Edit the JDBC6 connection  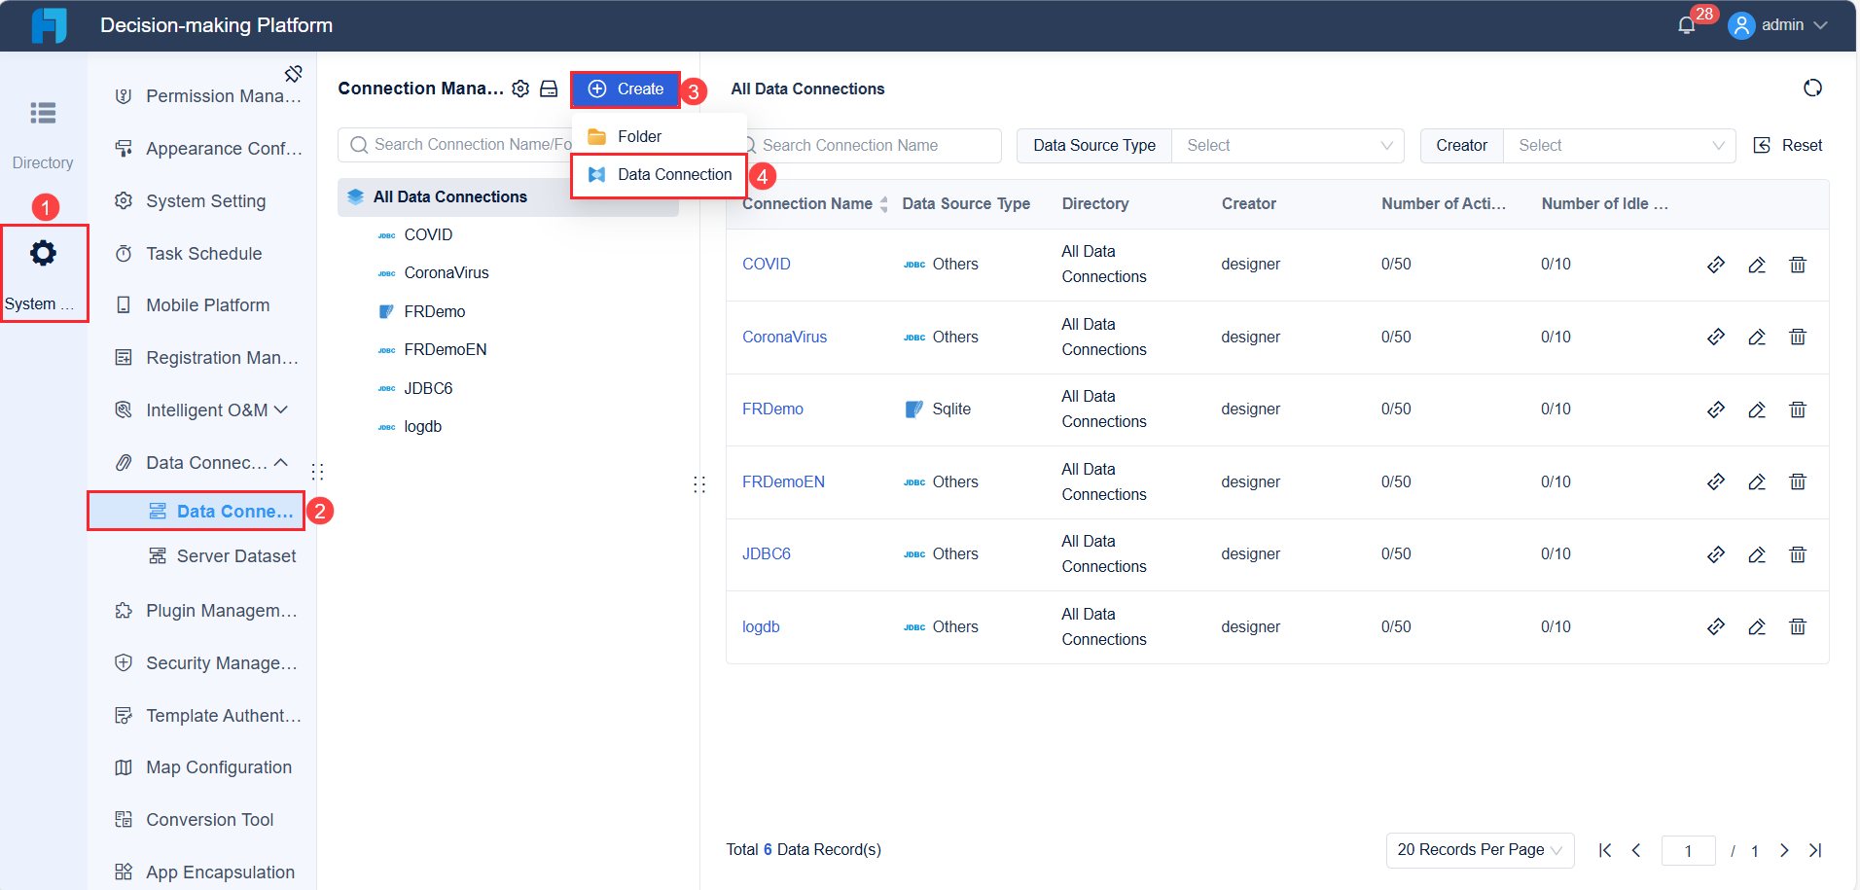1757,554
